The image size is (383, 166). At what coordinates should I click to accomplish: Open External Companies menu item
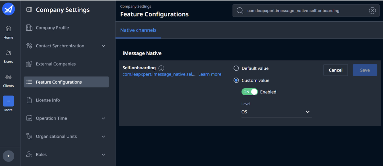[66, 64]
